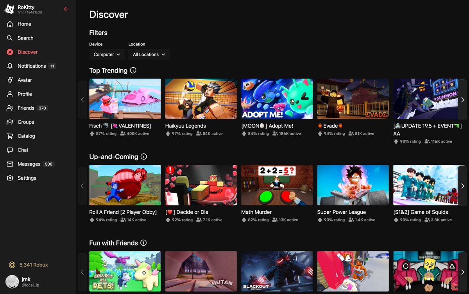Click info icon next to Up-and-Coming
Viewport: 469px width, 294px height.
coord(144,157)
